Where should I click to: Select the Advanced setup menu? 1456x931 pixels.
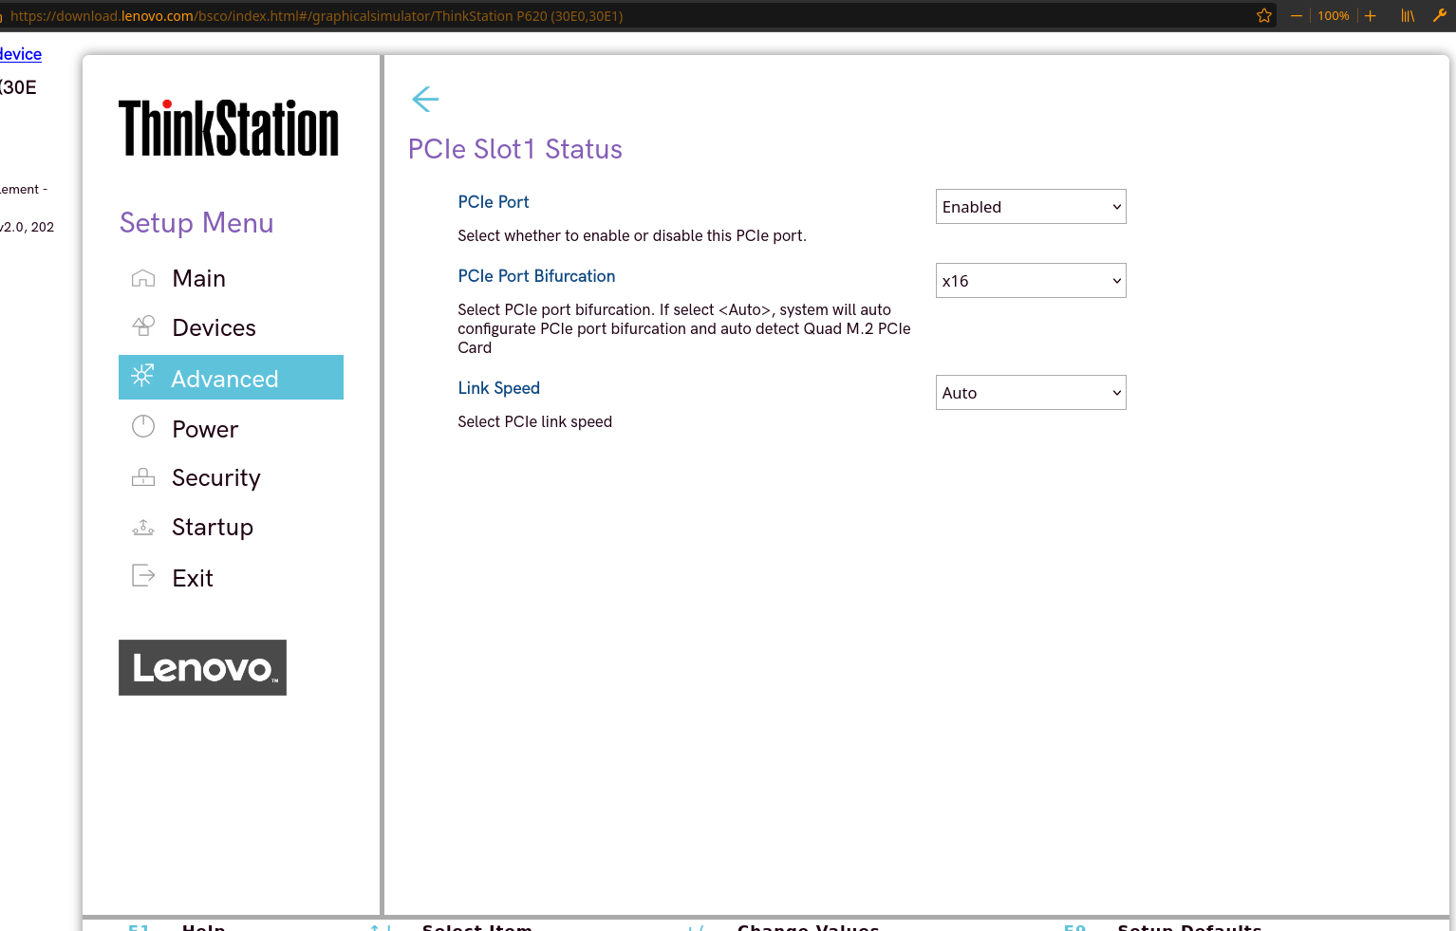coord(231,378)
